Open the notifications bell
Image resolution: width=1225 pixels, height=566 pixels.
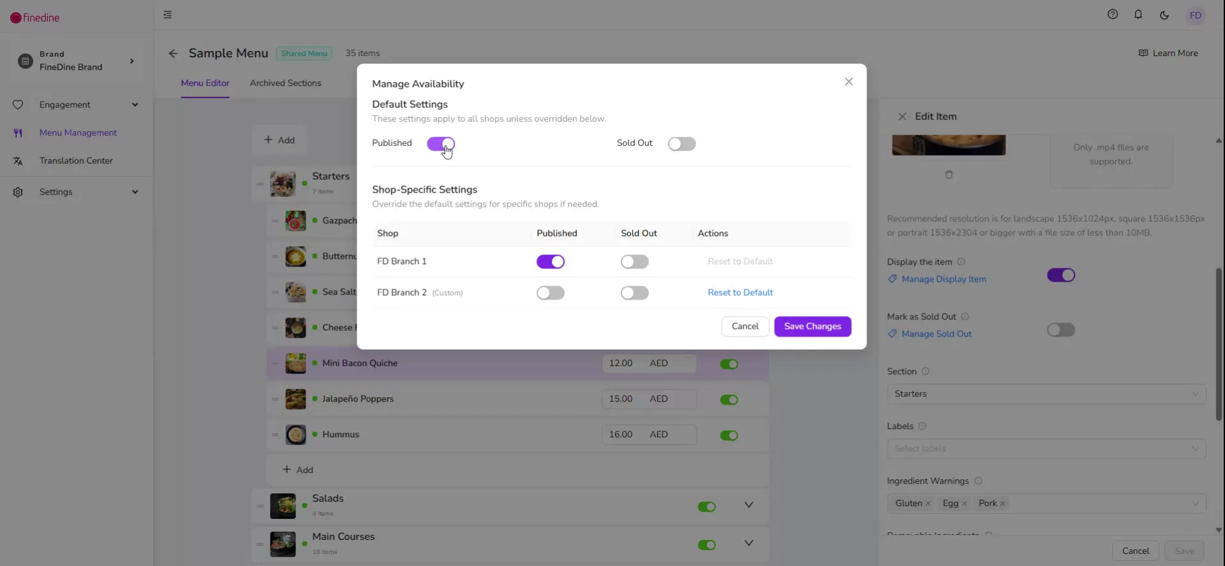point(1138,14)
